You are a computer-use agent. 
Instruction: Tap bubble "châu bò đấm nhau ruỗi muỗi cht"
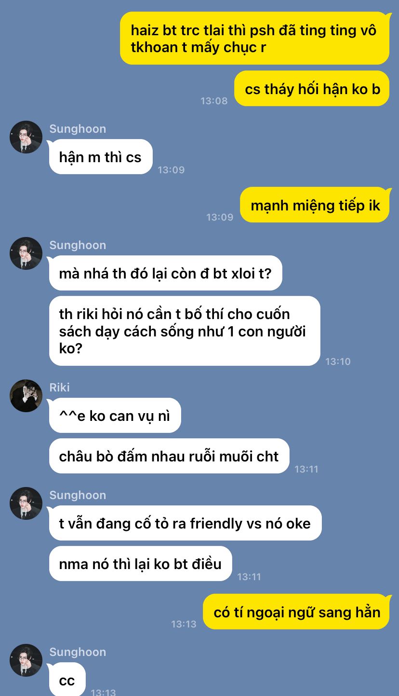tap(169, 456)
